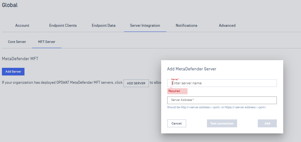
Task: Click the red Required validation message
Action: [174, 91]
